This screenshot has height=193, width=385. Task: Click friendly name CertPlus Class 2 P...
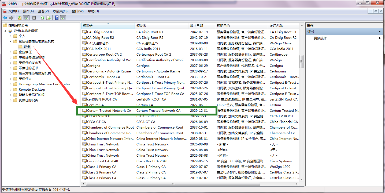[284, 172]
